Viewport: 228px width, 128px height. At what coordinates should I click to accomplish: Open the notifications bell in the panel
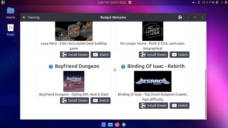point(207,2)
